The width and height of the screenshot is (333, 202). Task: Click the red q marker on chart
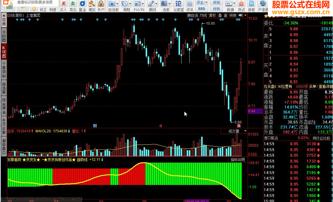pyautogui.click(x=161, y=126)
